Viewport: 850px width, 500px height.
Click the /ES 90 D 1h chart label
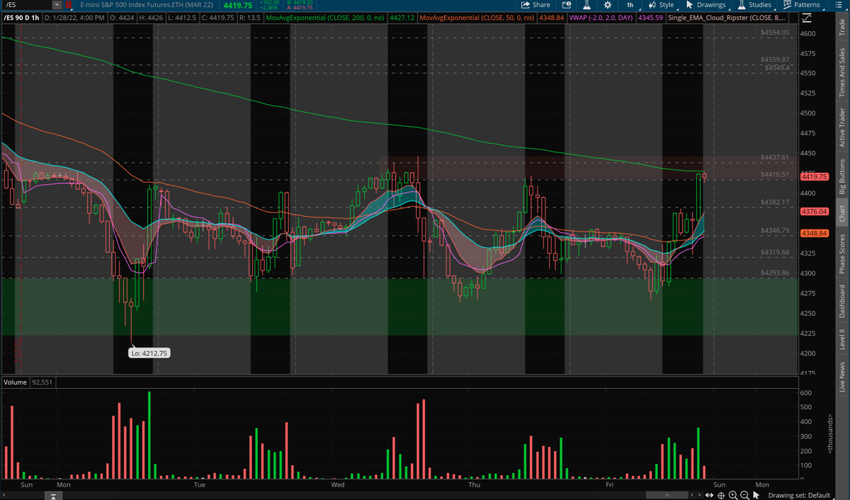(21, 17)
